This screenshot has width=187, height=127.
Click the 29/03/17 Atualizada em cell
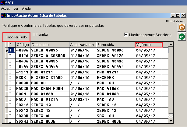[x=83, y=100]
